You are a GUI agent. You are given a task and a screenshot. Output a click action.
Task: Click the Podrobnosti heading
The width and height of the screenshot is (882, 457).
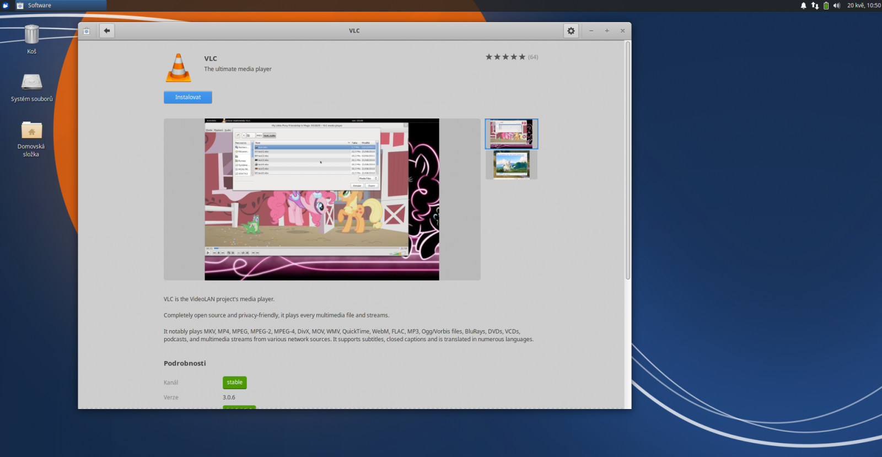[185, 363]
